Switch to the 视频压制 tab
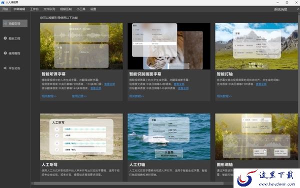Image resolution: width=300 pixels, height=188 pixels. [65, 9]
